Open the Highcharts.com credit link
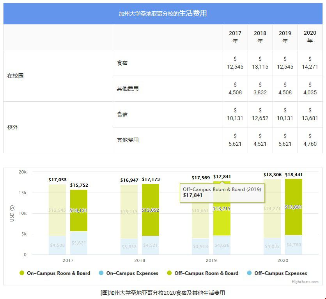Viewport: 326px width, 299px height. [305, 282]
